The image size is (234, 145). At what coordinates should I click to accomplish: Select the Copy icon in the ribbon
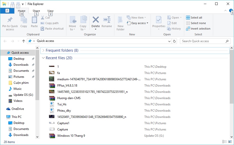click(24, 23)
